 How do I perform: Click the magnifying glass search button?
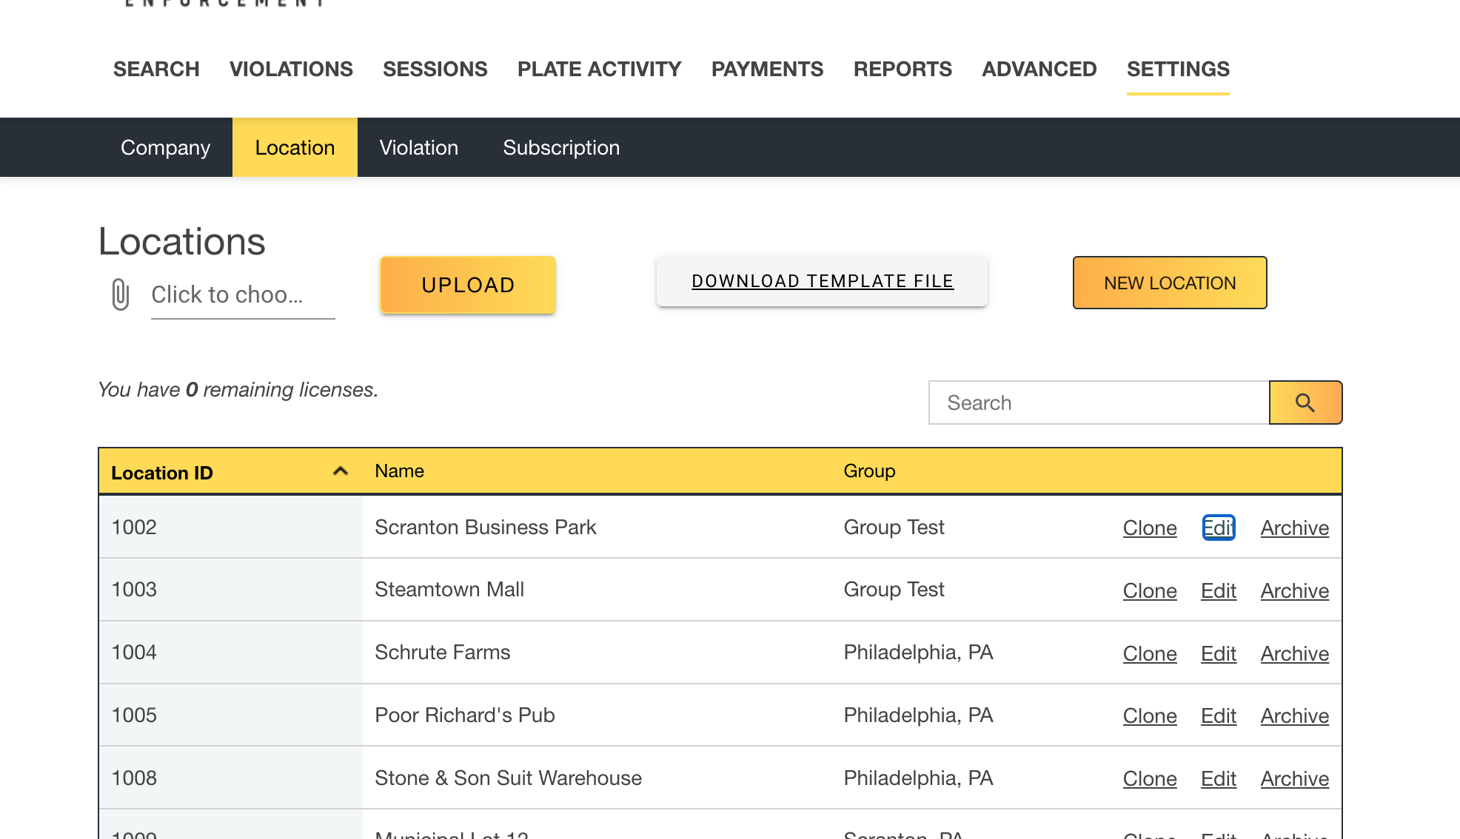click(x=1305, y=402)
